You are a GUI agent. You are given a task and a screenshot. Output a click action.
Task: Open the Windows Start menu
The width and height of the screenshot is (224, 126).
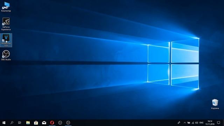point(4,123)
